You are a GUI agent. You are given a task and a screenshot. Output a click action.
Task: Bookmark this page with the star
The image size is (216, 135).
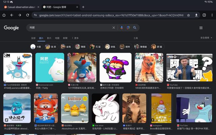(188, 15)
